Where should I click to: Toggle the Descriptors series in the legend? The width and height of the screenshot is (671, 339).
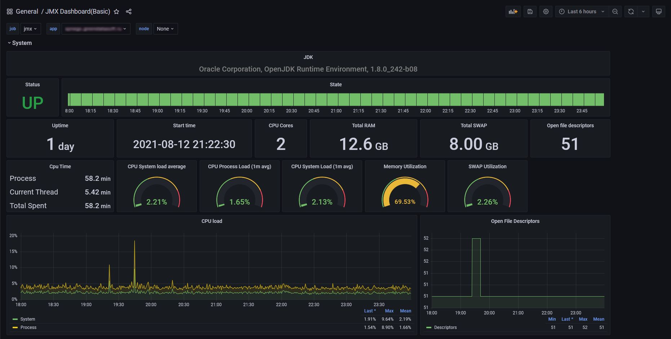445,327
